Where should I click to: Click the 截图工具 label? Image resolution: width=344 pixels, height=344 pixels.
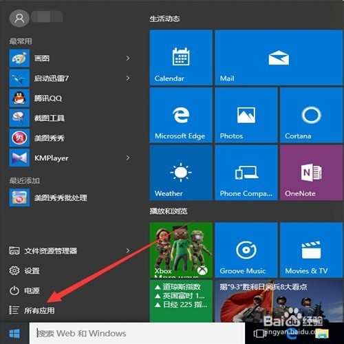click(x=50, y=118)
